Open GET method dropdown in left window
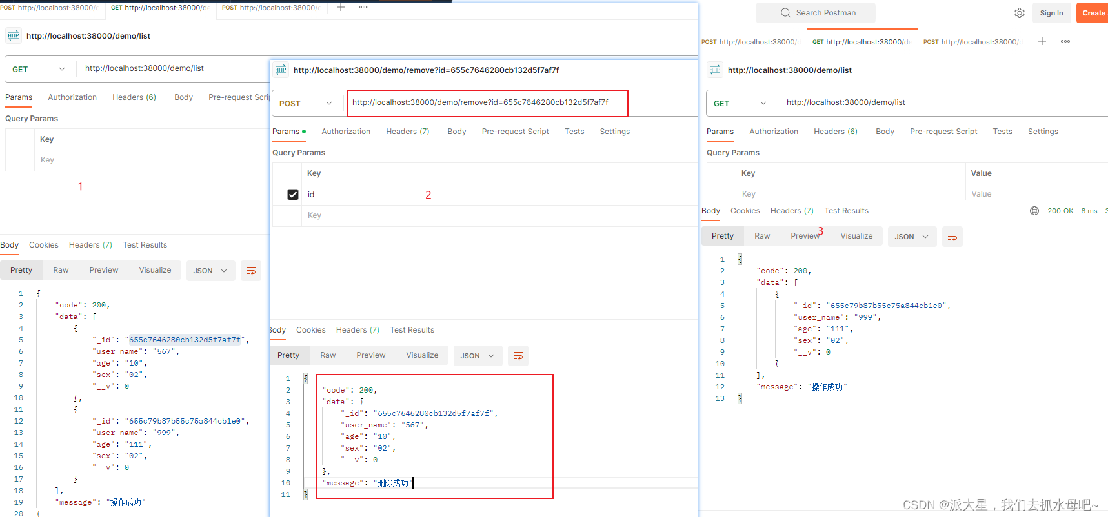Image resolution: width=1108 pixels, height=517 pixels. click(x=40, y=69)
